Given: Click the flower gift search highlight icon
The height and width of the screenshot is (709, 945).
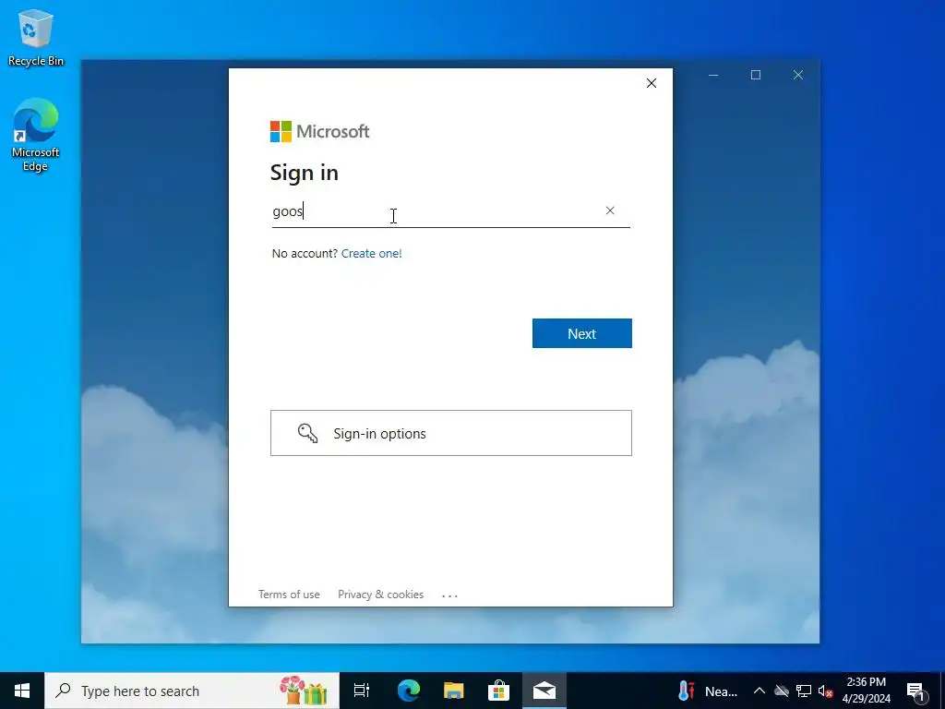Looking at the screenshot, I should 303,691.
